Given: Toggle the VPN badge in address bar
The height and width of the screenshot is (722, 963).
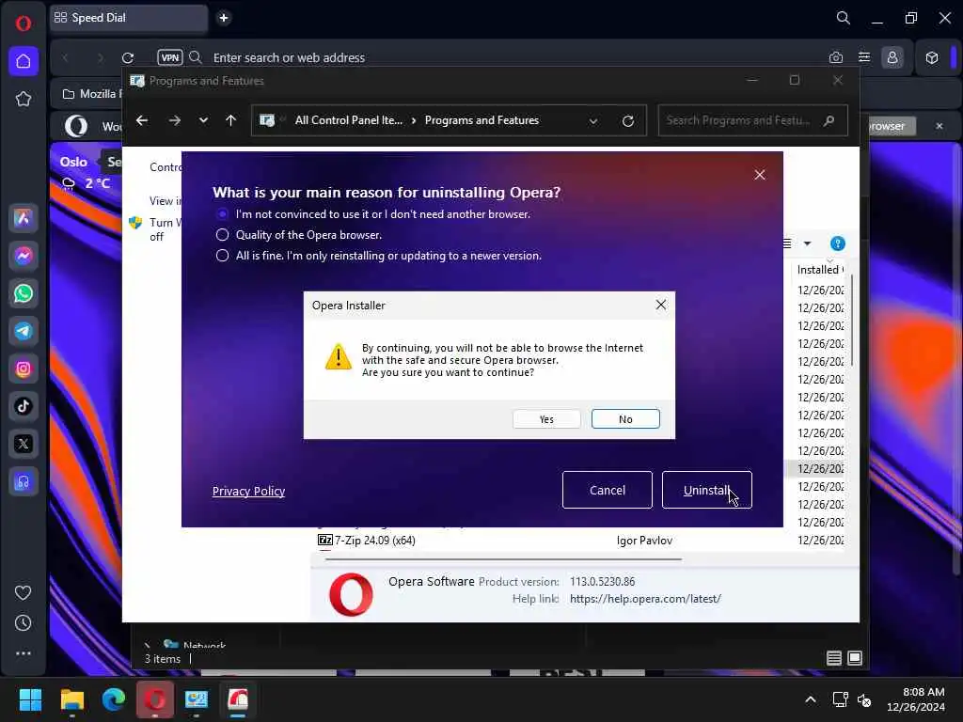Looking at the screenshot, I should click(x=170, y=57).
